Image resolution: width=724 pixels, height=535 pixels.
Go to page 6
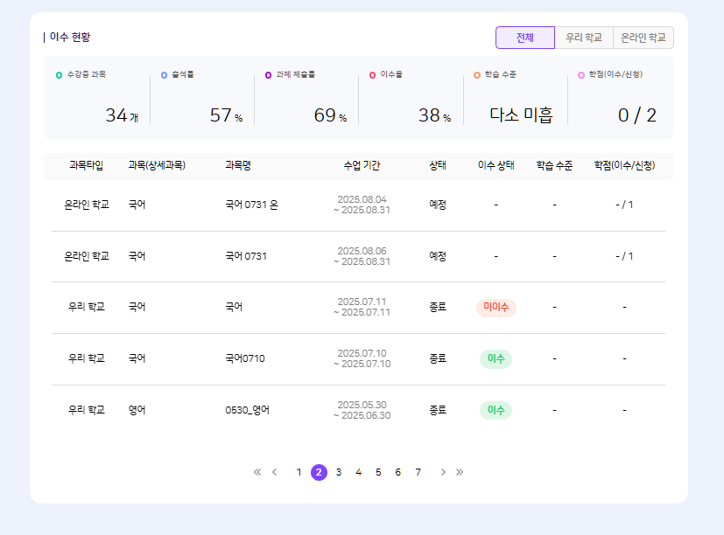pyautogui.click(x=397, y=472)
